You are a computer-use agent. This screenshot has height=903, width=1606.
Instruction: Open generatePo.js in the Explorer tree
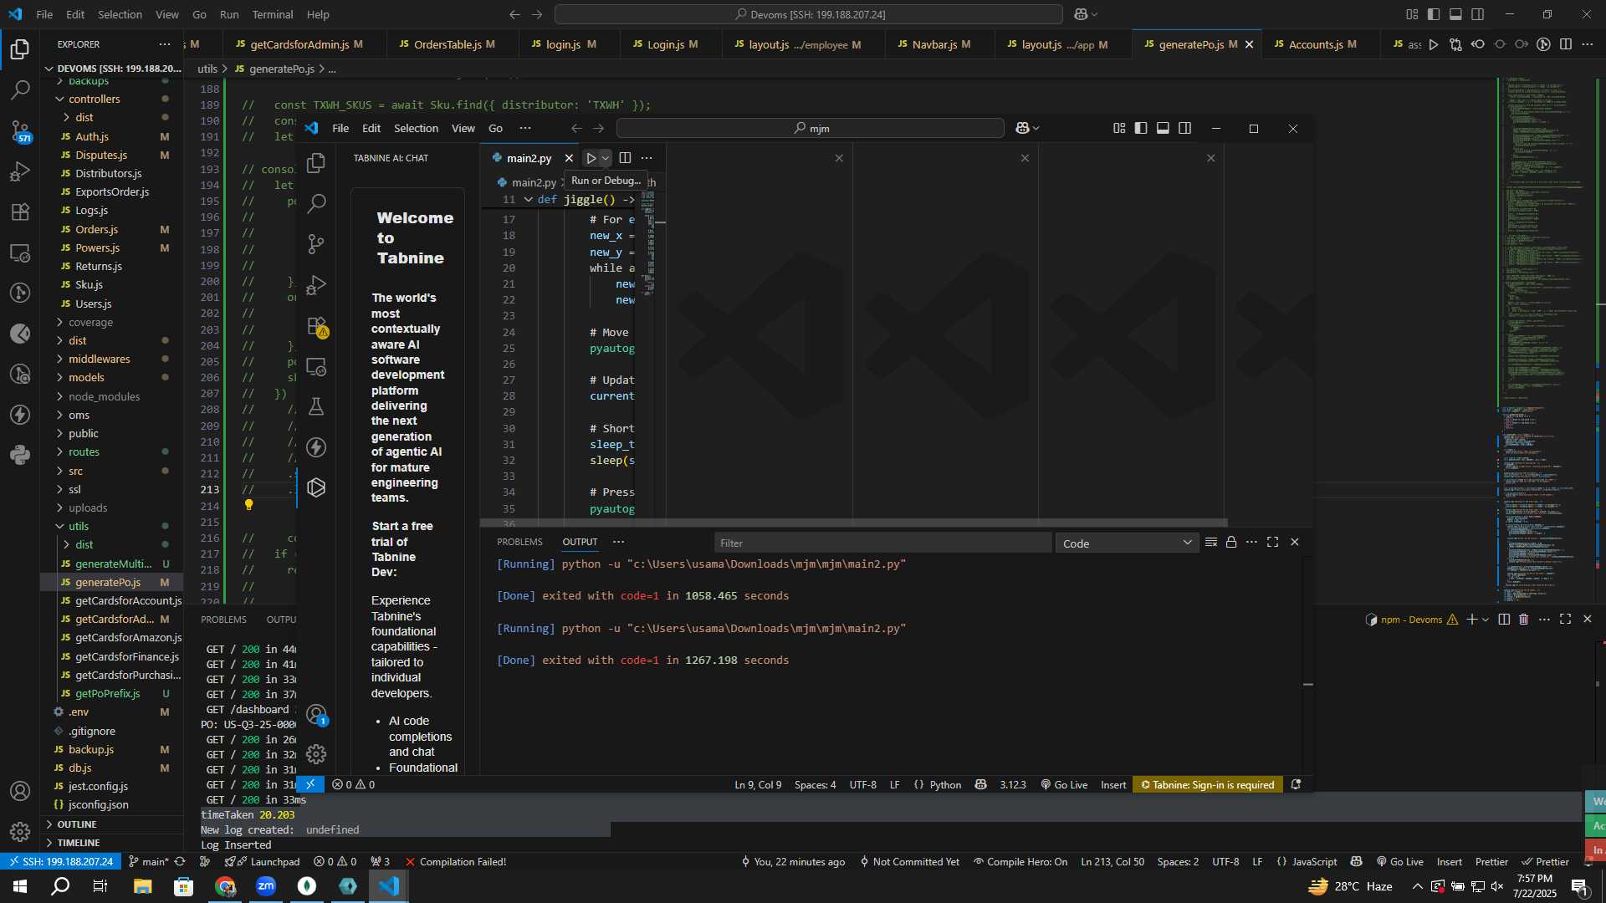108,582
